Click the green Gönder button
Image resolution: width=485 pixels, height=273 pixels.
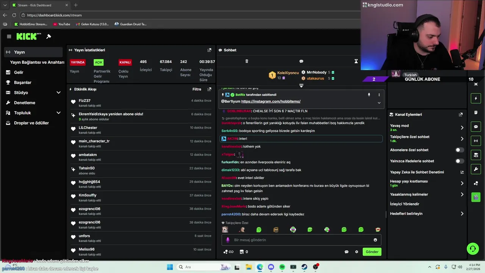372,252
